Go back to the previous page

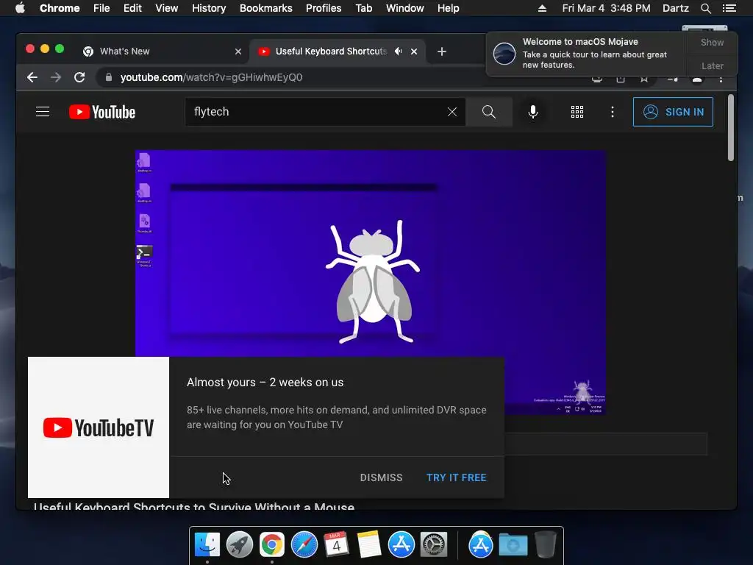32,77
